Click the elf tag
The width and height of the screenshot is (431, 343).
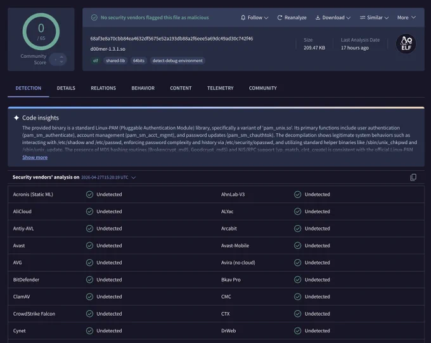pyautogui.click(x=95, y=61)
